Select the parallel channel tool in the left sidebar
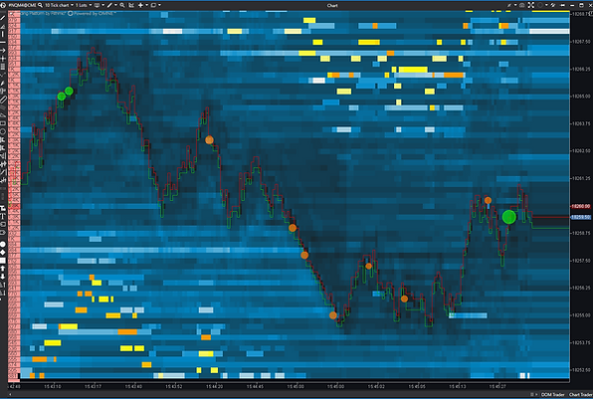 pos(3,100)
